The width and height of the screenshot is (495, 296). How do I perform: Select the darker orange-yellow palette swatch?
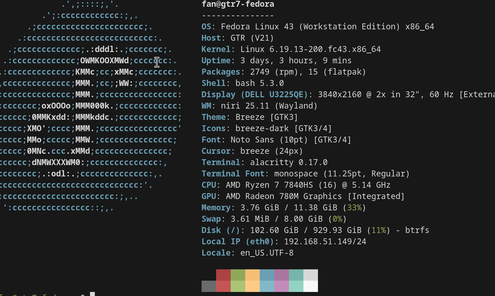click(252, 275)
